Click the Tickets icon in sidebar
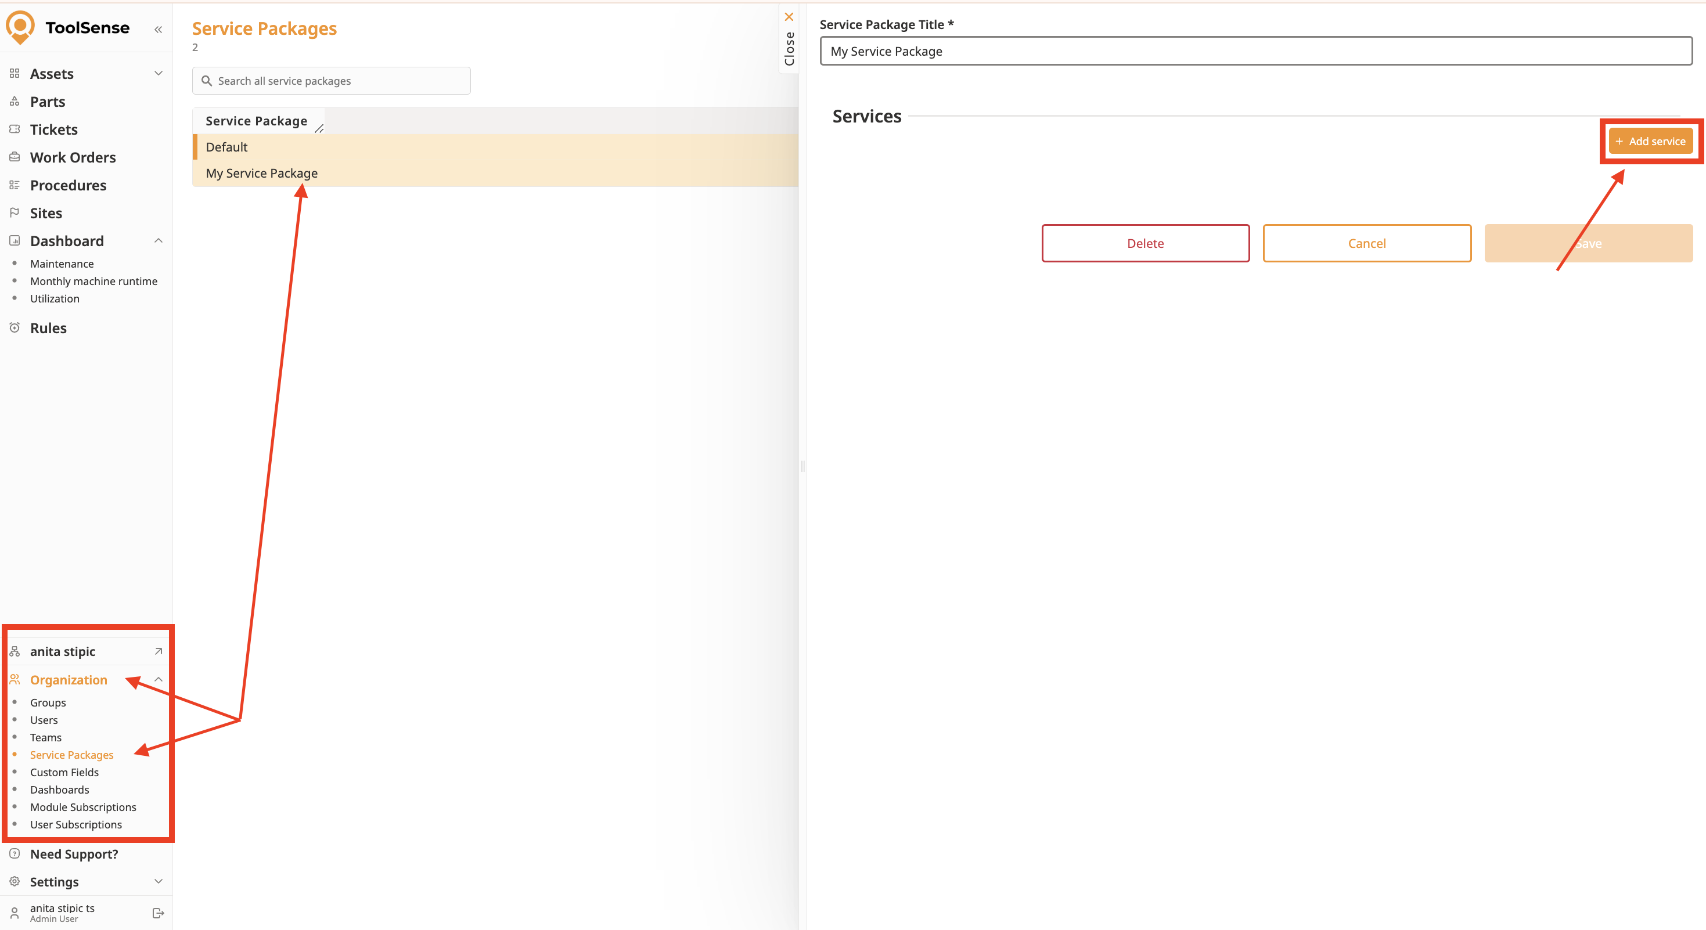The width and height of the screenshot is (1706, 930). (x=15, y=129)
